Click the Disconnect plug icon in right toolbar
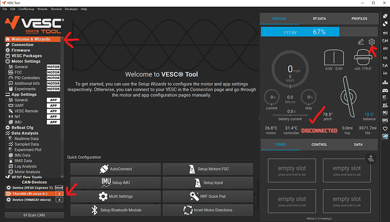This screenshot has width=390, height=222. pos(385,24)
